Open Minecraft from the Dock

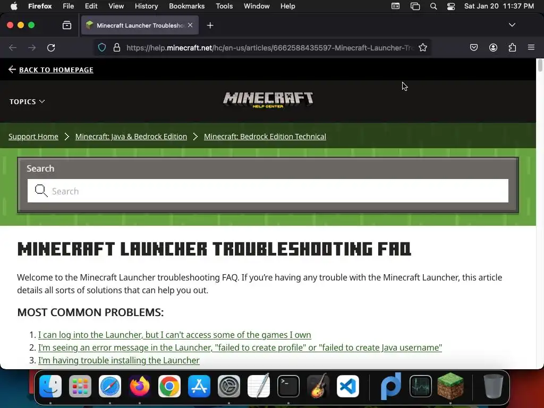tap(450, 386)
